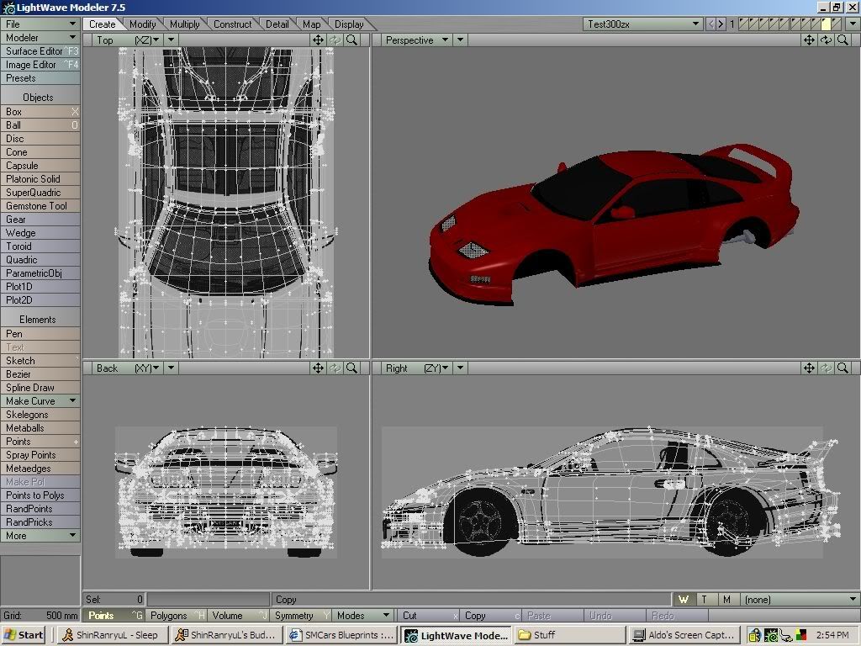This screenshot has width=861, height=646.
Task: Click the rotate icon in Perspective viewport
Action: pyautogui.click(x=826, y=40)
